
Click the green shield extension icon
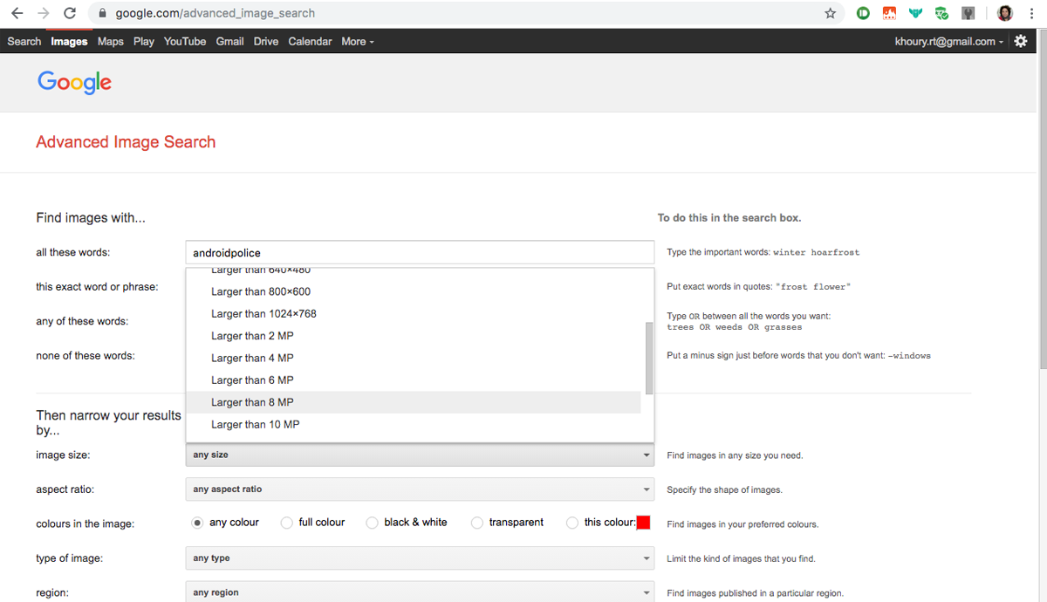point(941,13)
